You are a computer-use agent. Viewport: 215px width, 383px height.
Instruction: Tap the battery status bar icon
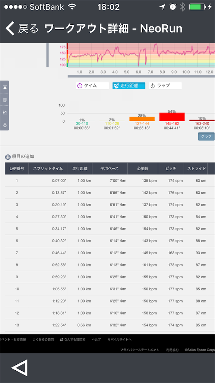(197, 7)
